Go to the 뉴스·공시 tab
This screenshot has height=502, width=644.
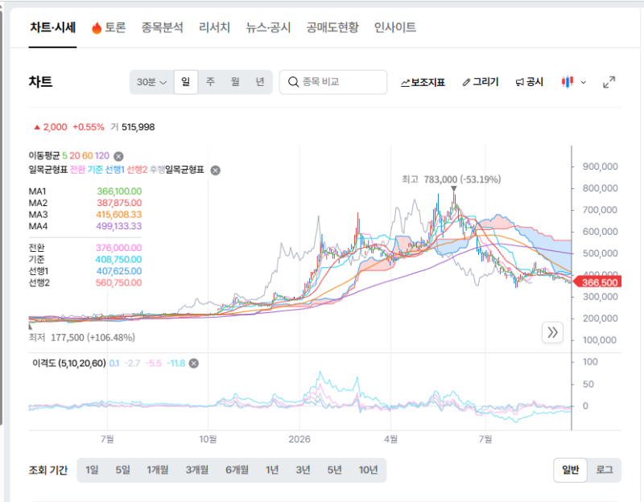point(268,27)
